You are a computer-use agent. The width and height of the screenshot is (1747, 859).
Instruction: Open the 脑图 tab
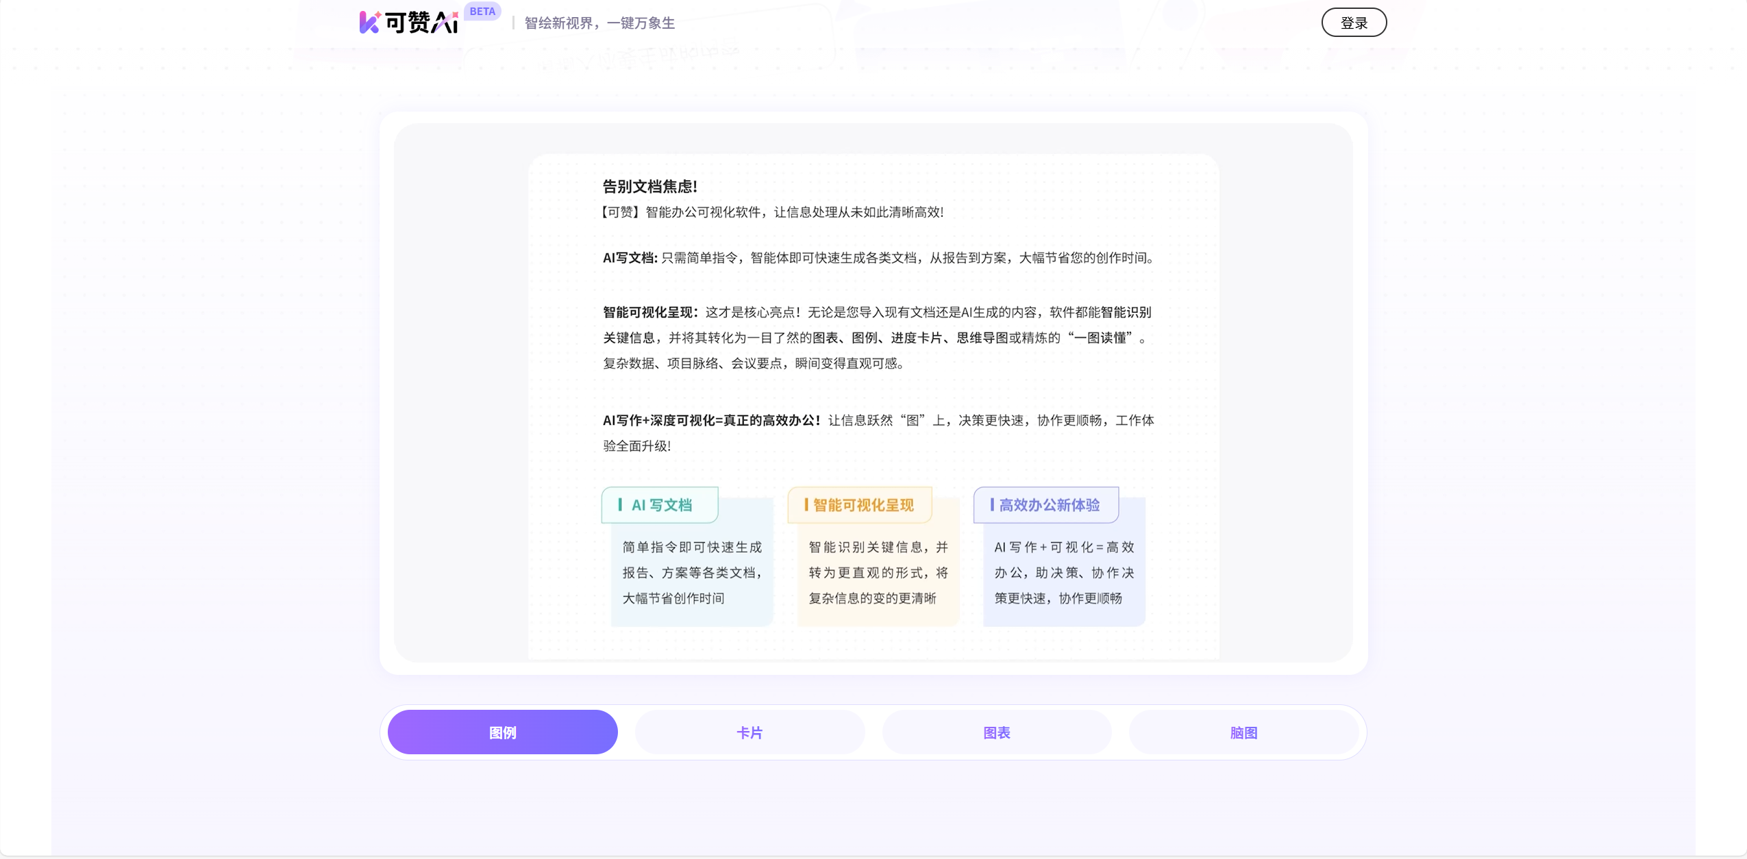pos(1243,732)
